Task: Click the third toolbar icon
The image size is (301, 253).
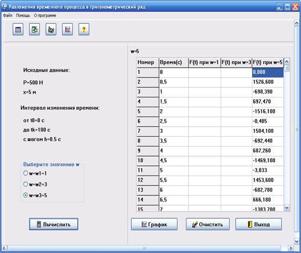Action: (51, 29)
